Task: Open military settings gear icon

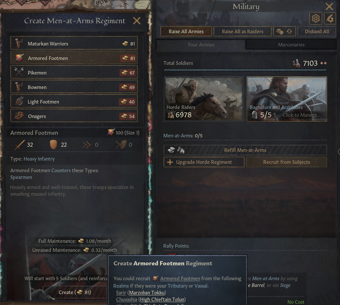Action: (x=315, y=18)
